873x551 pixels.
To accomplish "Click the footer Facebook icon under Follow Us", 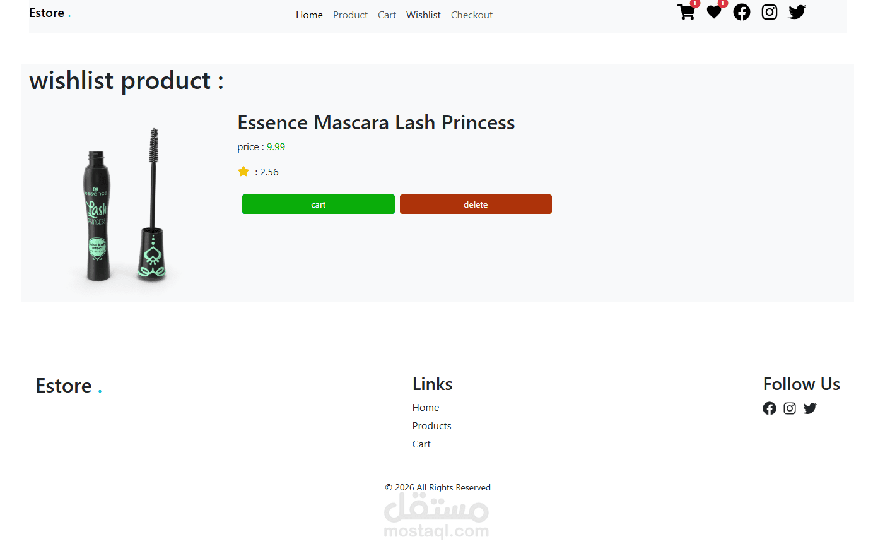I will [770, 408].
